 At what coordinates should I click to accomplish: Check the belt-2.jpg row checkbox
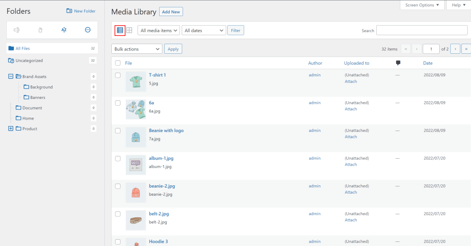pyautogui.click(x=118, y=214)
